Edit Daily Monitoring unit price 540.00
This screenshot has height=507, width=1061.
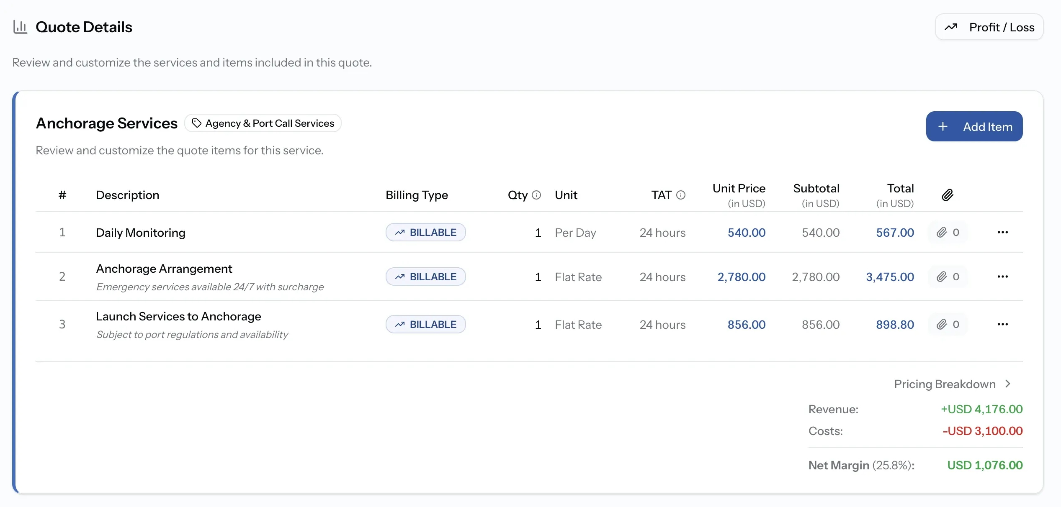click(747, 233)
